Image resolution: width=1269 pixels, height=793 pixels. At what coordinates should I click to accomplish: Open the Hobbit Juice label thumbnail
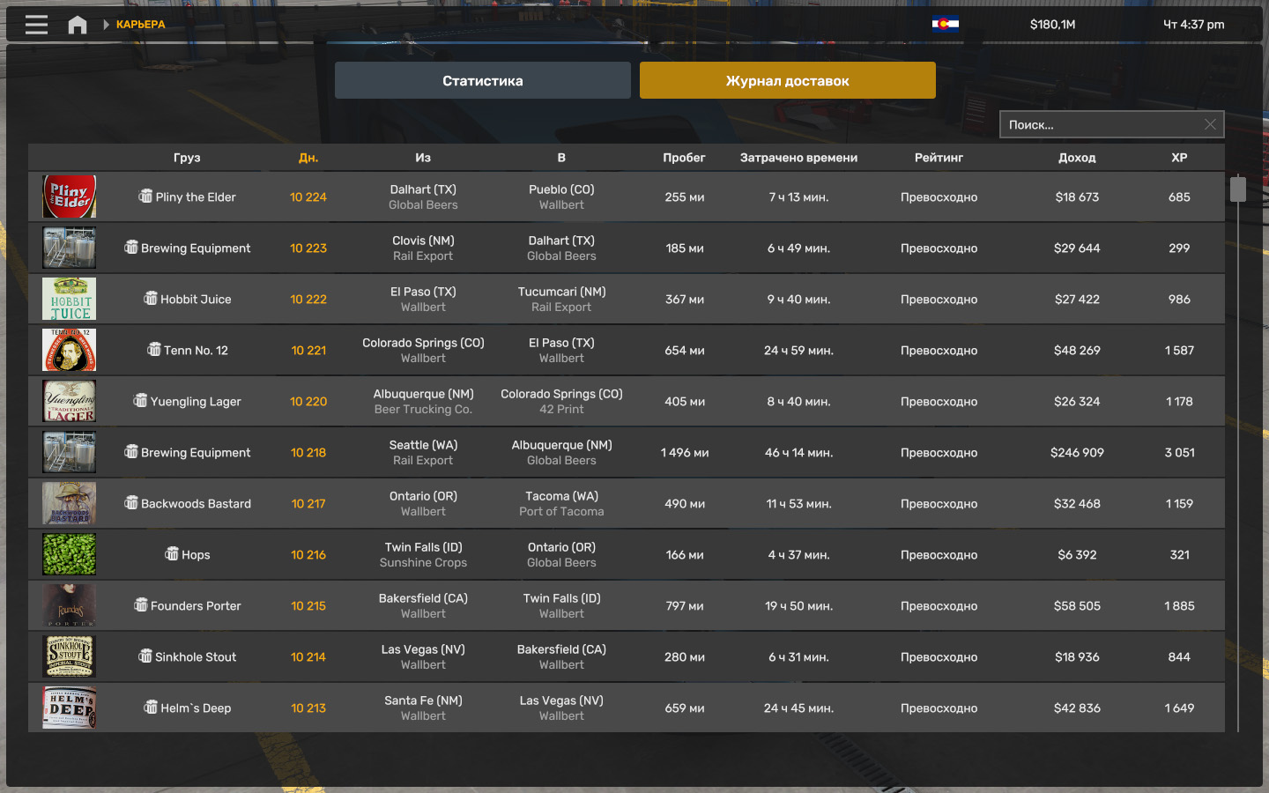click(70, 299)
